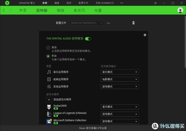This screenshot has width=186, height=131.
Task: Click the green badge under foobar2000
Action: click(x=56, y=109)
